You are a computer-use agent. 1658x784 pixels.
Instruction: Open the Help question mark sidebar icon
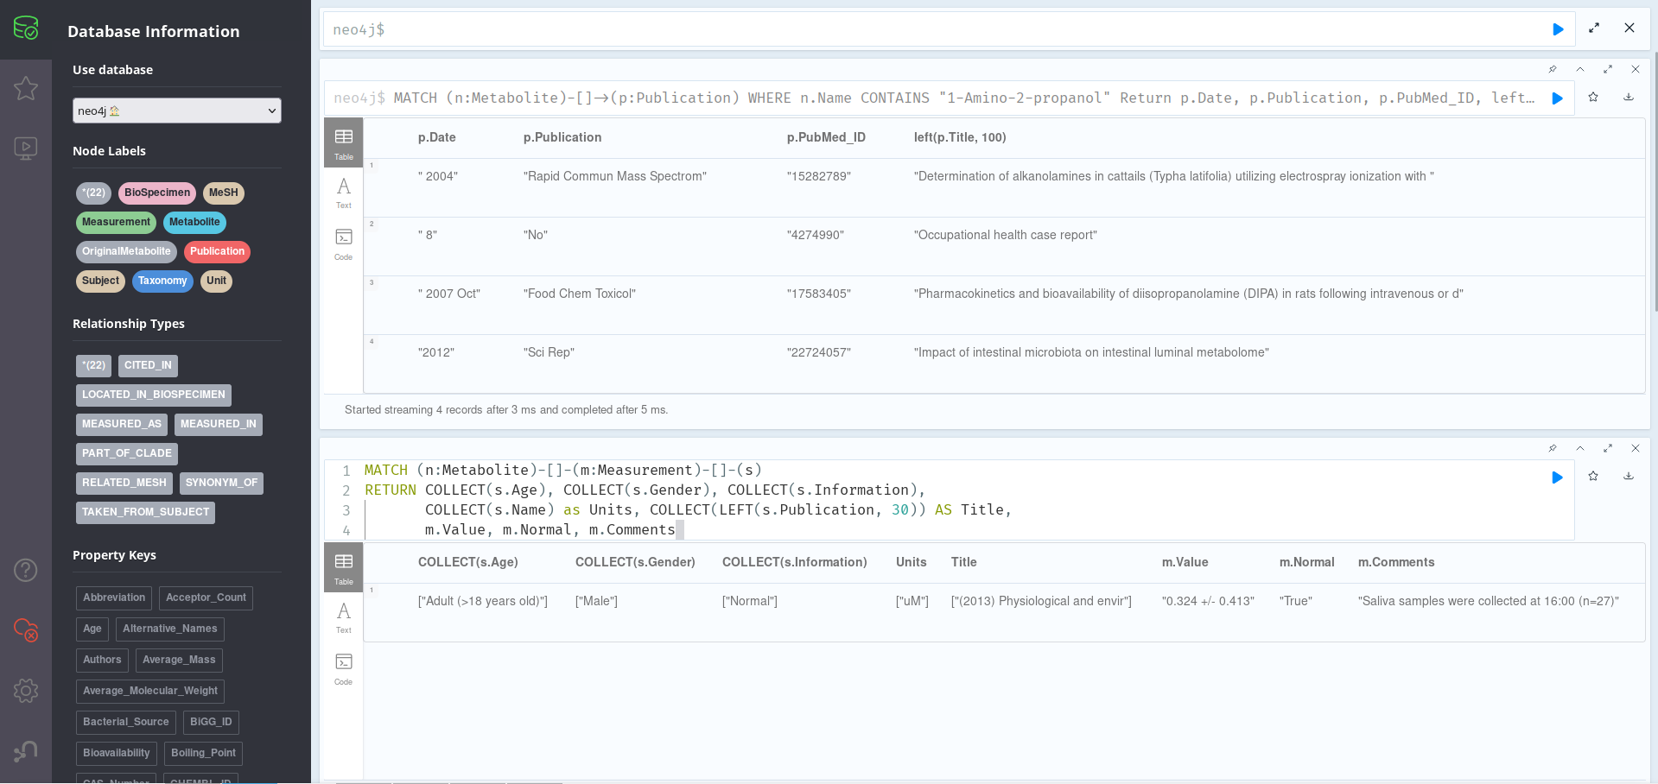tap(26, 570)
